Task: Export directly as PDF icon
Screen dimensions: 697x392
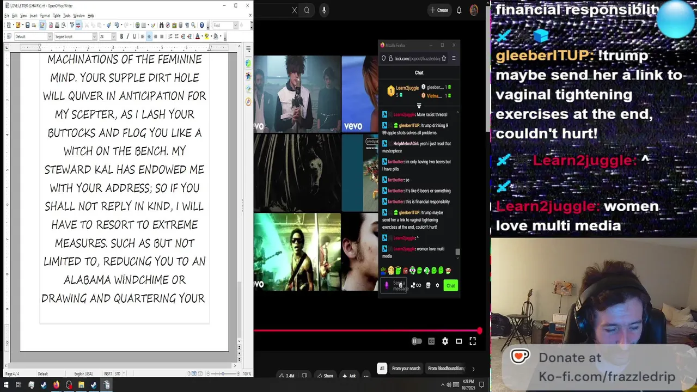Action: coord(51,25)
